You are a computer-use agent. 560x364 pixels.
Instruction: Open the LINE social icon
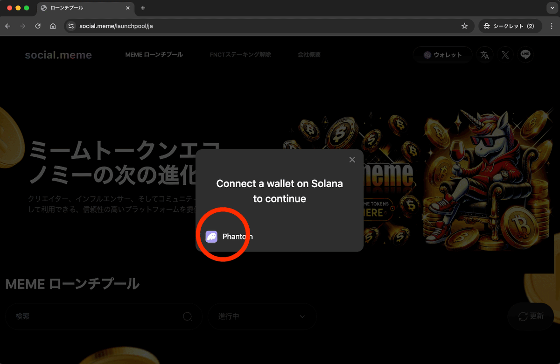pos(525,55)
